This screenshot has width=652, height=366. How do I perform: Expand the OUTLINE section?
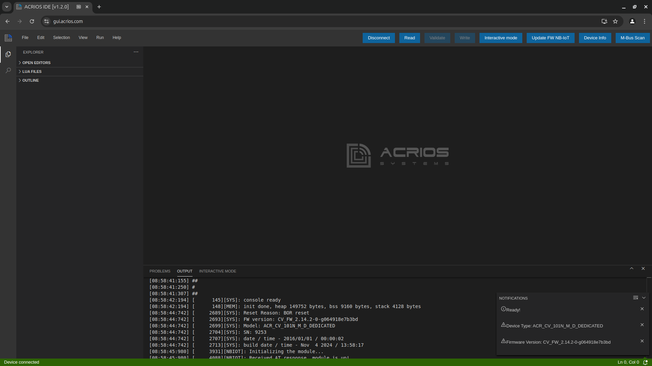(80, 80)
